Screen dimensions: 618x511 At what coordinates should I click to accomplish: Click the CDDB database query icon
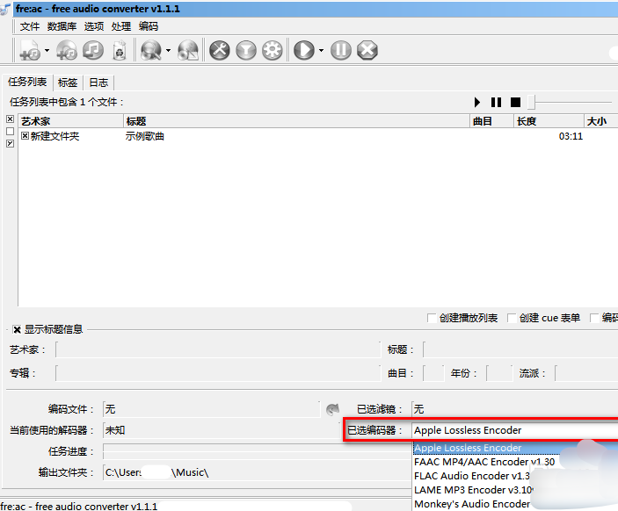(x=151, y=50)
